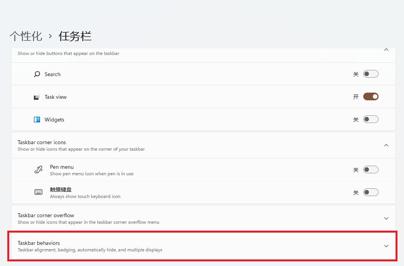Disable the Task view toggle
The height and width of the screenshot is (266, 404).
pyautogui.click(x=371, y=96)
